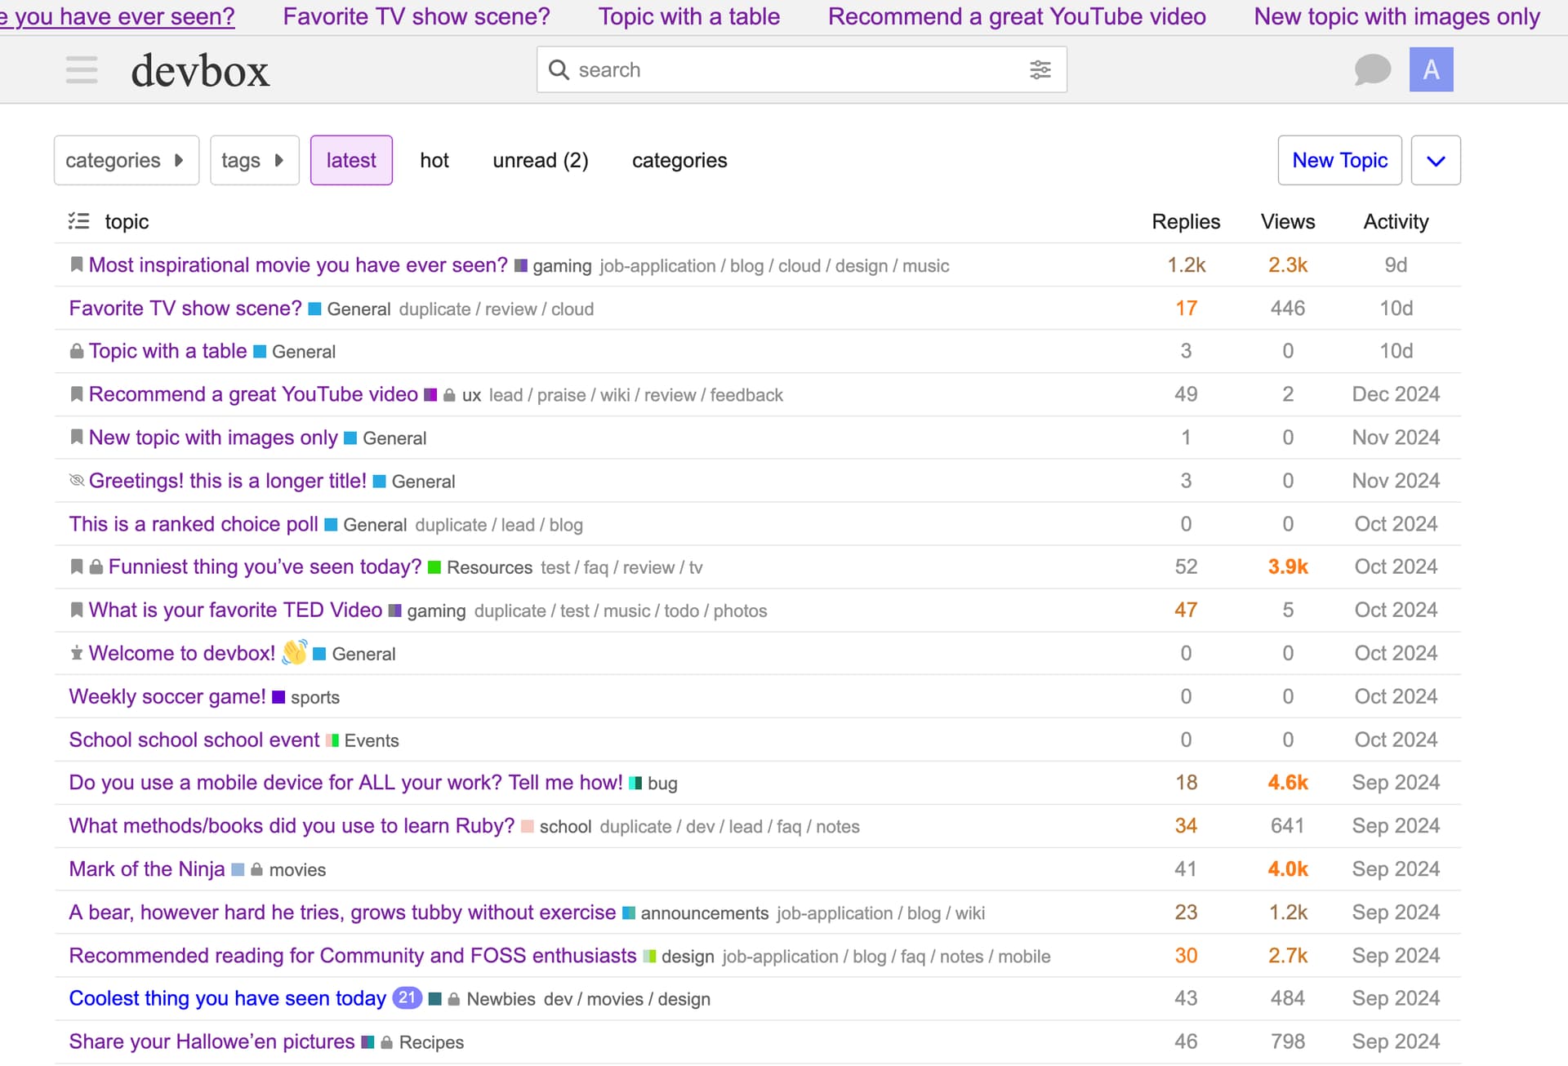Viewport: 1568px width, 1066px height.
Task: Click the green Resources category swatch
Action: (434, 567)
